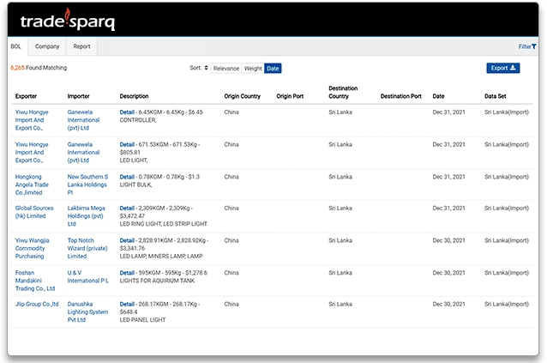Select Sri Lanka(Import) in LIGHT BULB row
The image size is (547, 363).
[x=507, y=177]
